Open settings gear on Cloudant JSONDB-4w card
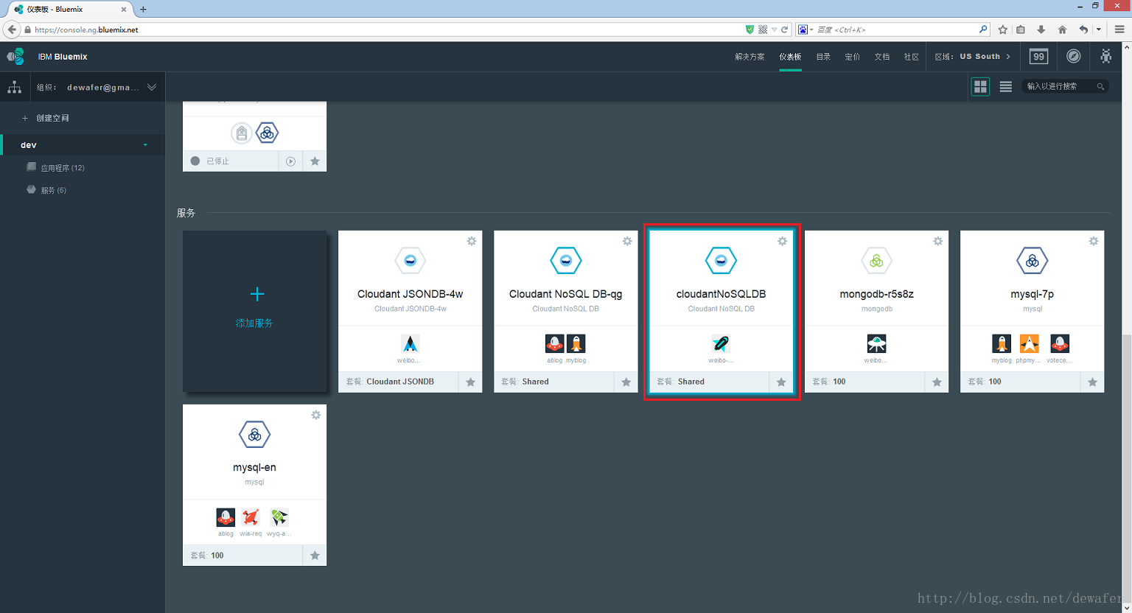The height and width of the screenshot is (613, 1132). coord(472,241)
